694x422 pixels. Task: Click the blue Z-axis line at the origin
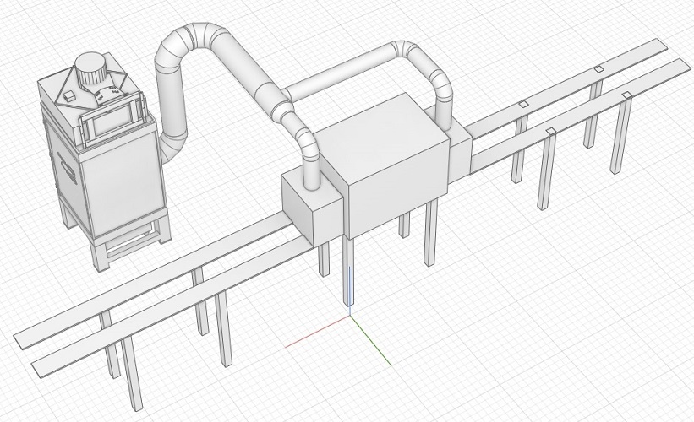coord(350,291)
